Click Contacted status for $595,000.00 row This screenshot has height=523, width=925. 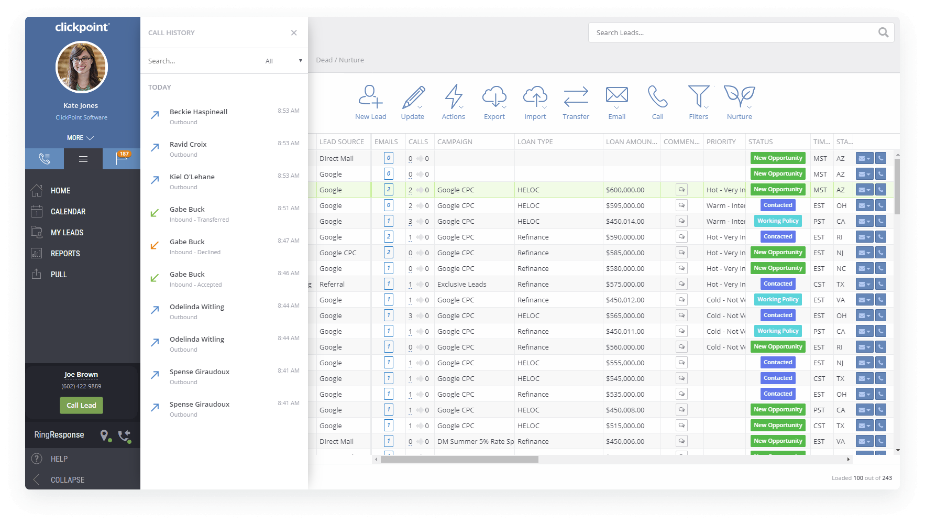click(x=778, y=205)
